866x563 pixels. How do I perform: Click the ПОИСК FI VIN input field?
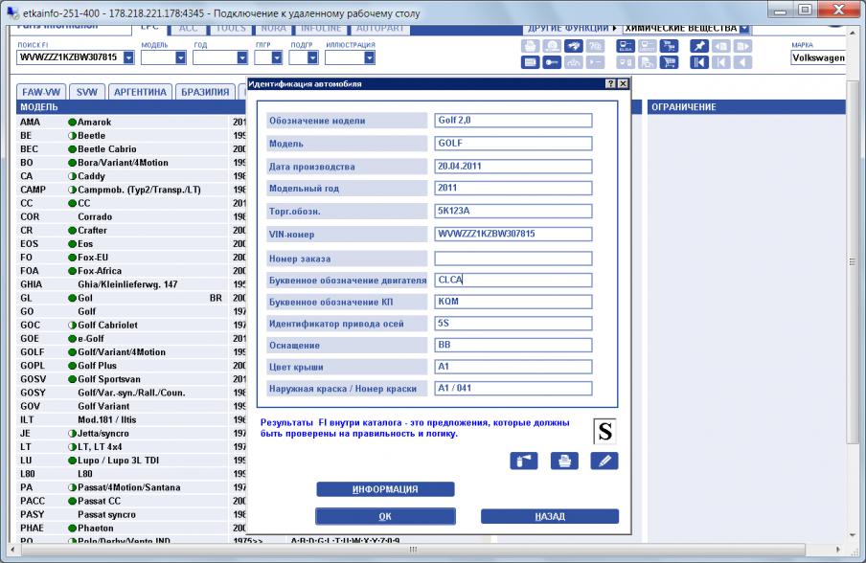(70, 57)
